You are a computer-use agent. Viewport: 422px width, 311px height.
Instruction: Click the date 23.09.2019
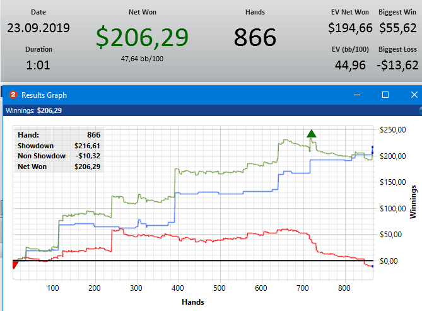[38, 28]
